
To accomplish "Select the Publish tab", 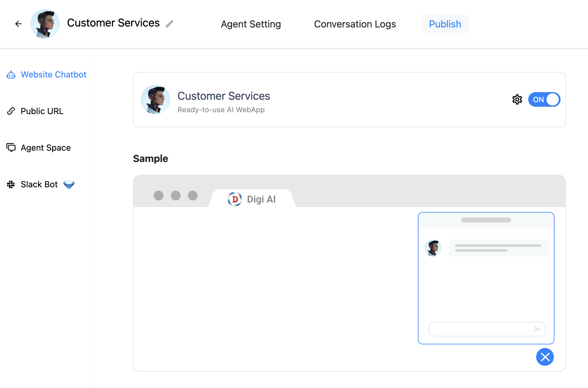I will 445,24.
